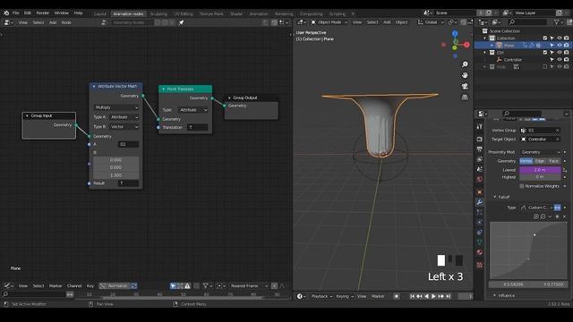Open the Type B Vector dropdown
Image resolution: width=573 pixels, height=322 pixels.
pyautogui.click(x=124, y=127)
